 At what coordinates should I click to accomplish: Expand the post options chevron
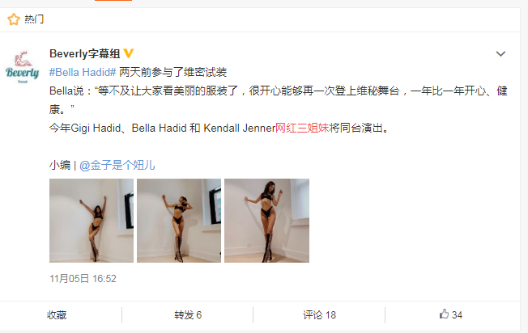pyautogui.click(x=500, y=54)
